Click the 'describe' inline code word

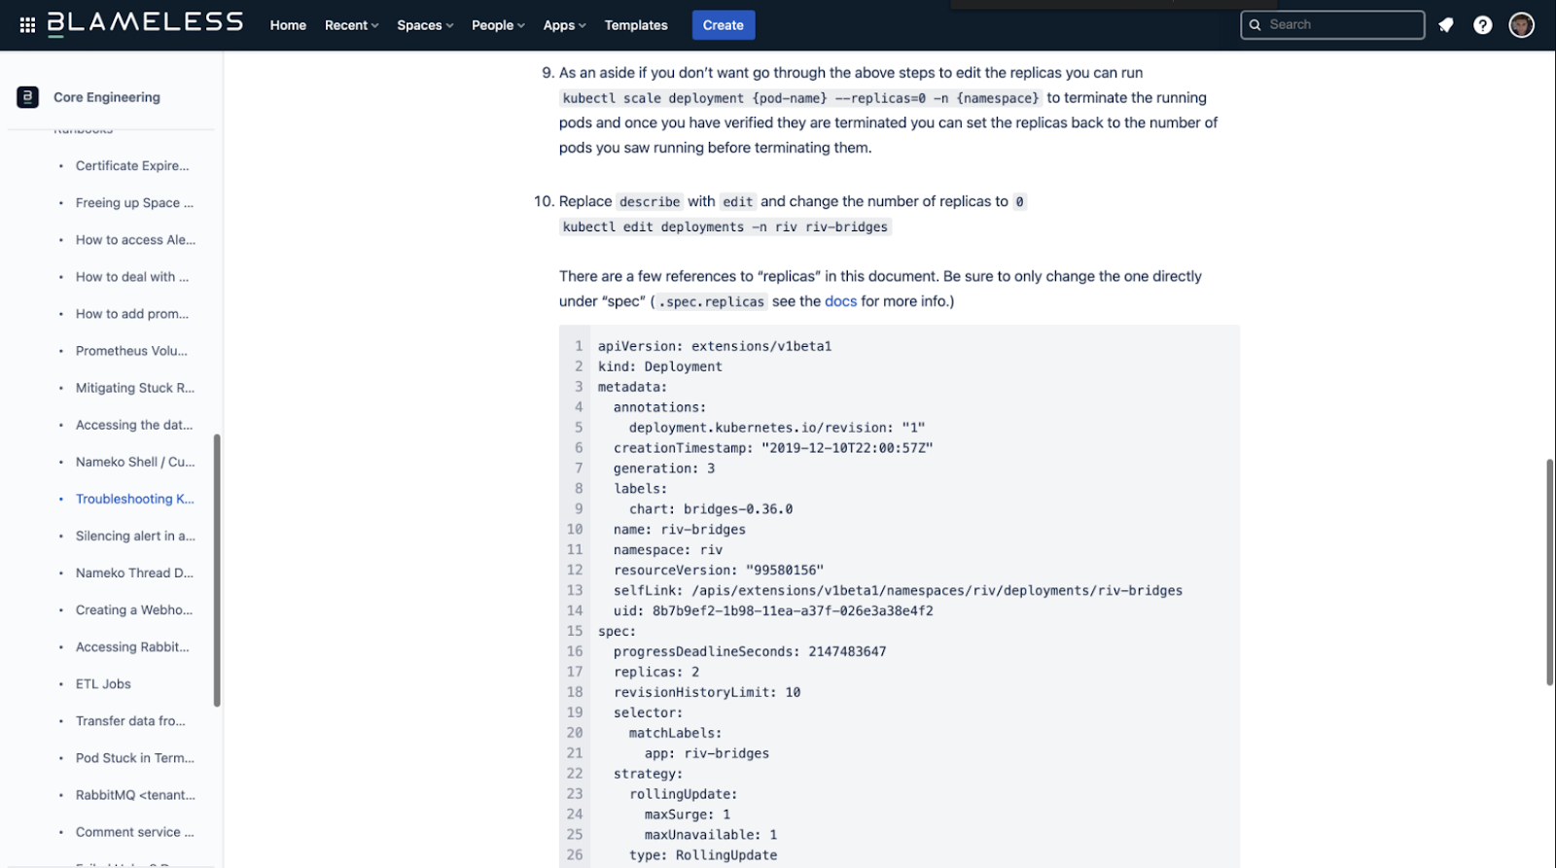pyautogui.click(x=650, y=201)
